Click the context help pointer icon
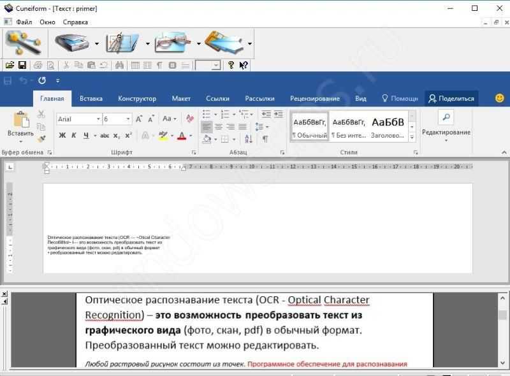 (x=244, y=65)
